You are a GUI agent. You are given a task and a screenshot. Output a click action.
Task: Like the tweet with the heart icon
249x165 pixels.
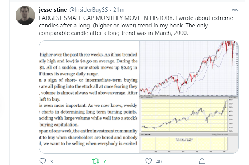click(x=148, y=160)
